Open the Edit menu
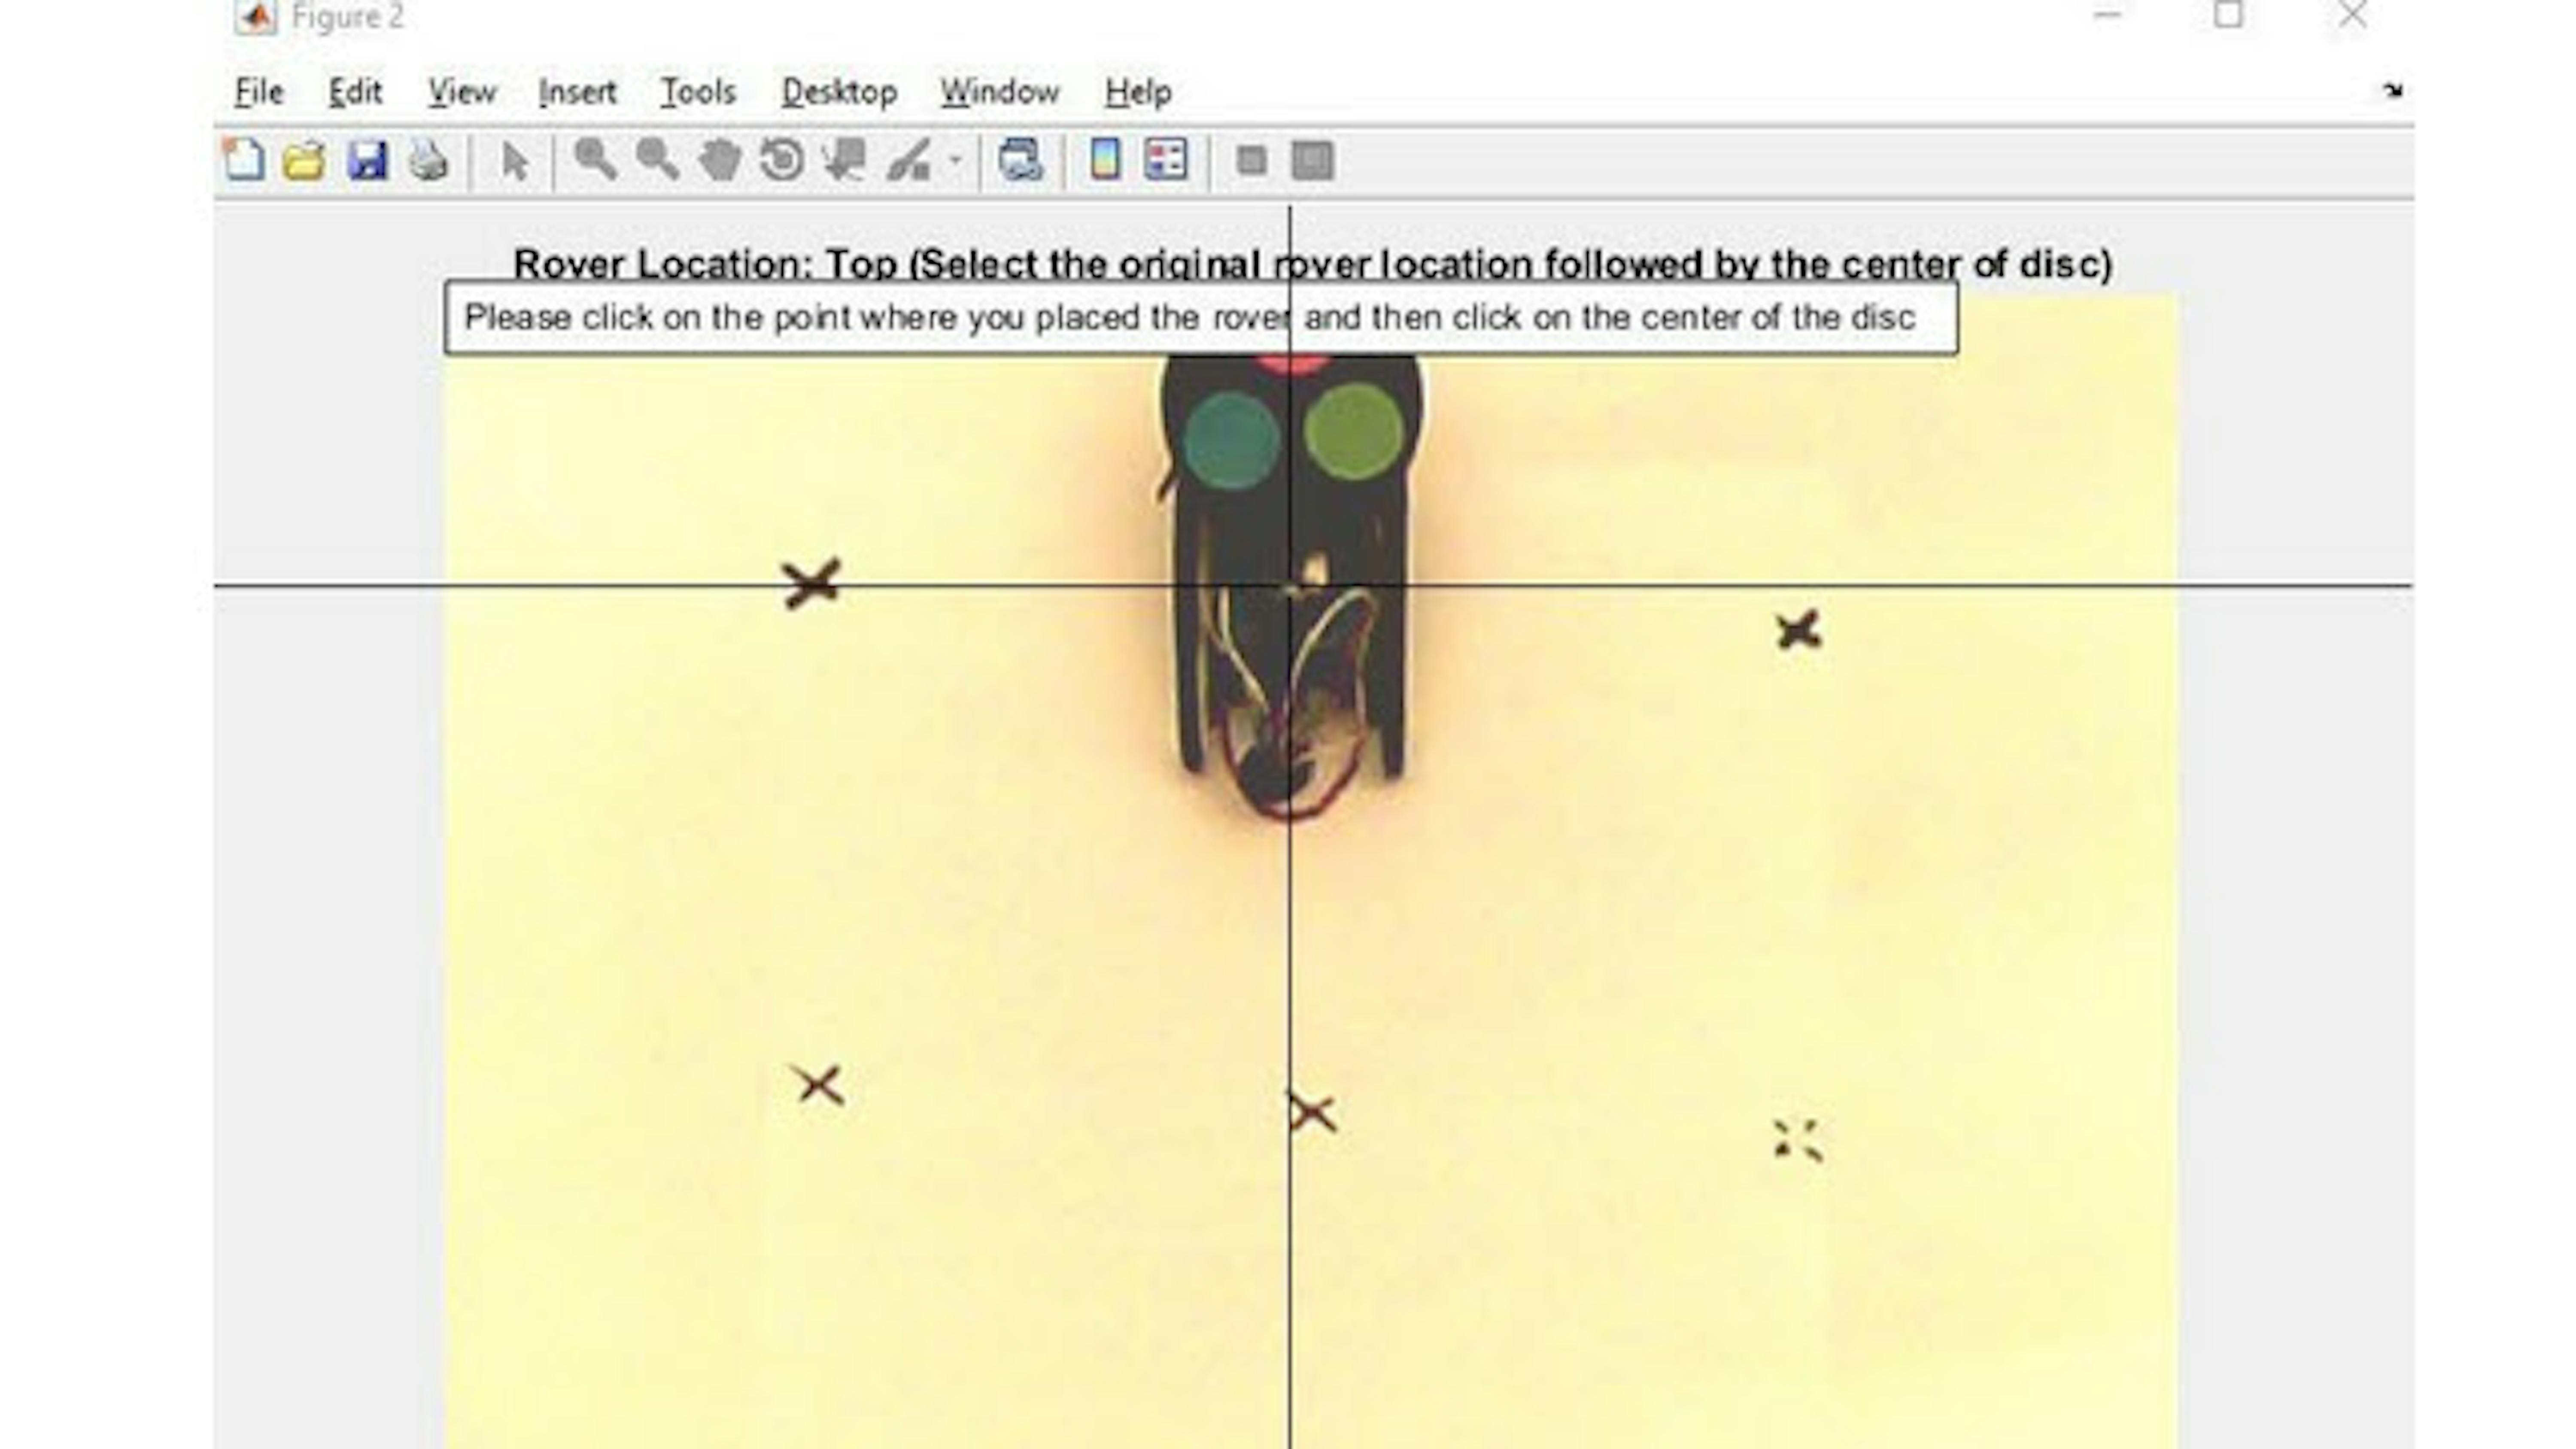Viewport: 2576px width, 1449px height. click(355, 92)
